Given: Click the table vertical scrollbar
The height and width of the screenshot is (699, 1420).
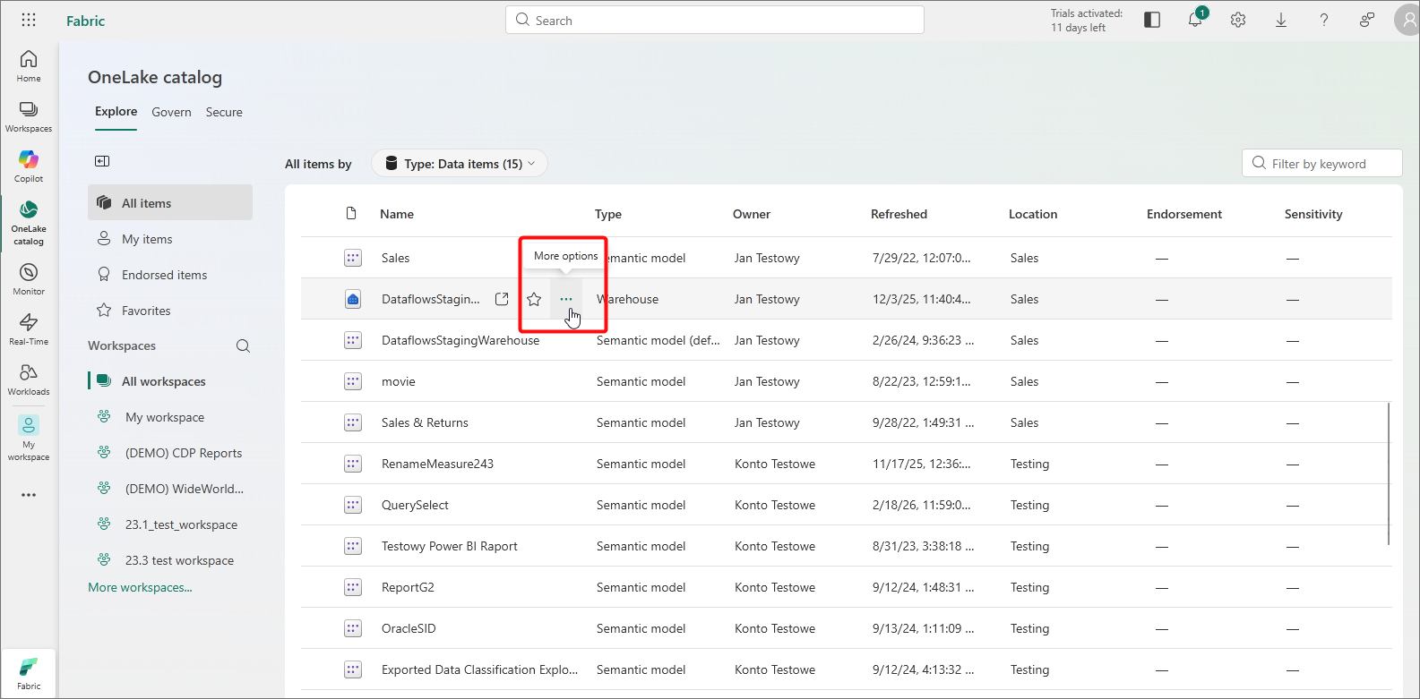Looking at the screenshot, I should [x=1390, y=473].
